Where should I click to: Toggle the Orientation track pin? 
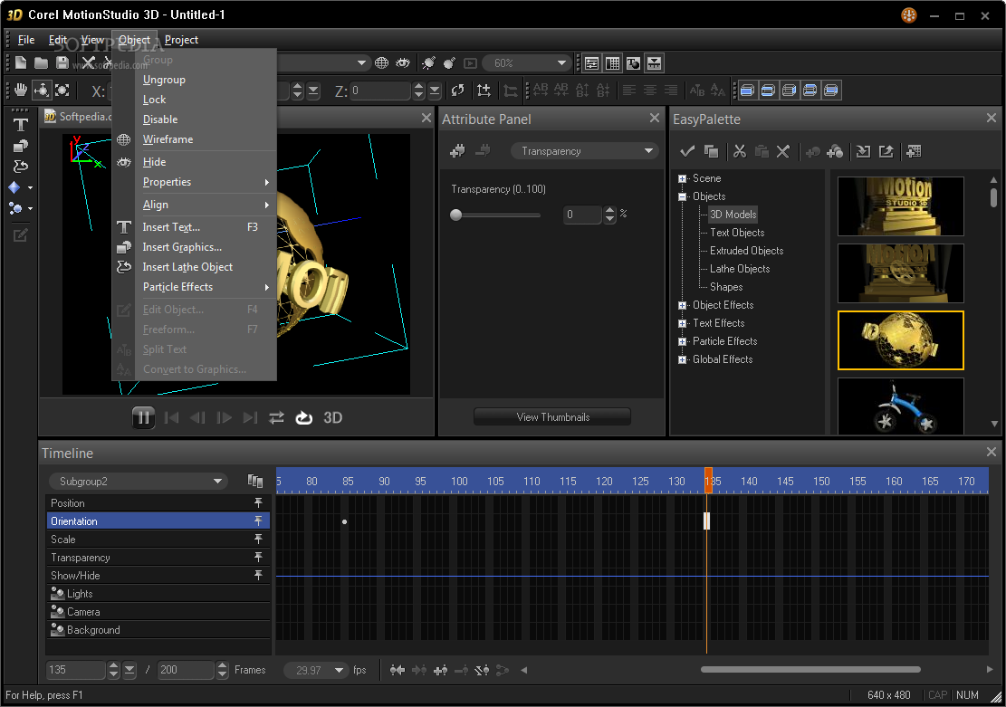[258, 521]
